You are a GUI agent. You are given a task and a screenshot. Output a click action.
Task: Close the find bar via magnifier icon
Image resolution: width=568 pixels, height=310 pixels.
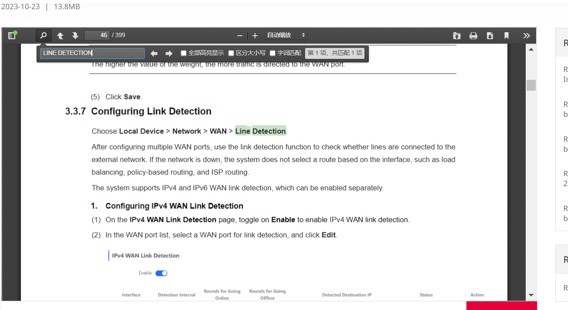point(43,35)
